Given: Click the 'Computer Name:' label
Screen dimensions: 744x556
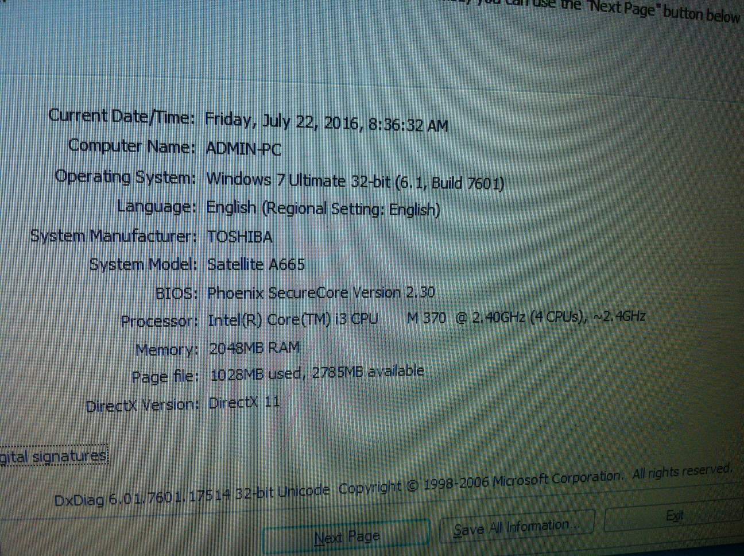Looking at the screenshot, I should [x=132, y=146].
